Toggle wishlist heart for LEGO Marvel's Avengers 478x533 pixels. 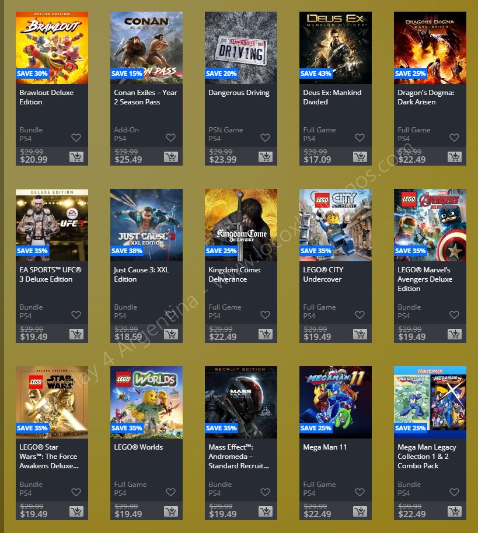coord(455,315)
